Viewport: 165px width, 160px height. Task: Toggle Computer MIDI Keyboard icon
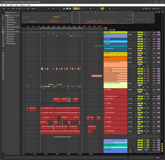[x=146, y=9]
